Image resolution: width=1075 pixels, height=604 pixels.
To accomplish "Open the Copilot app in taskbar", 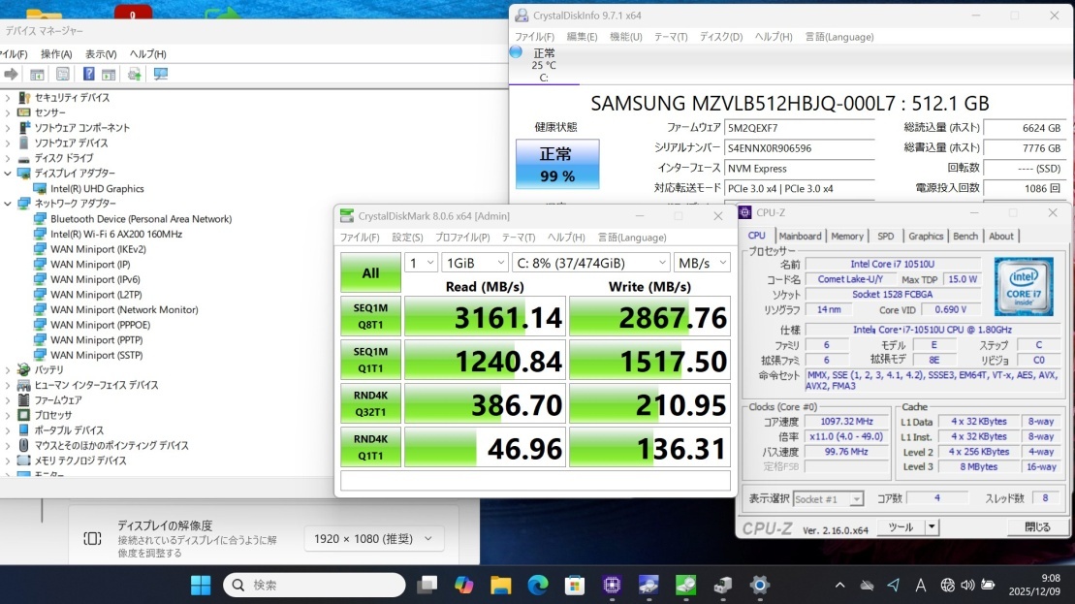I will [x=464, y=585].
